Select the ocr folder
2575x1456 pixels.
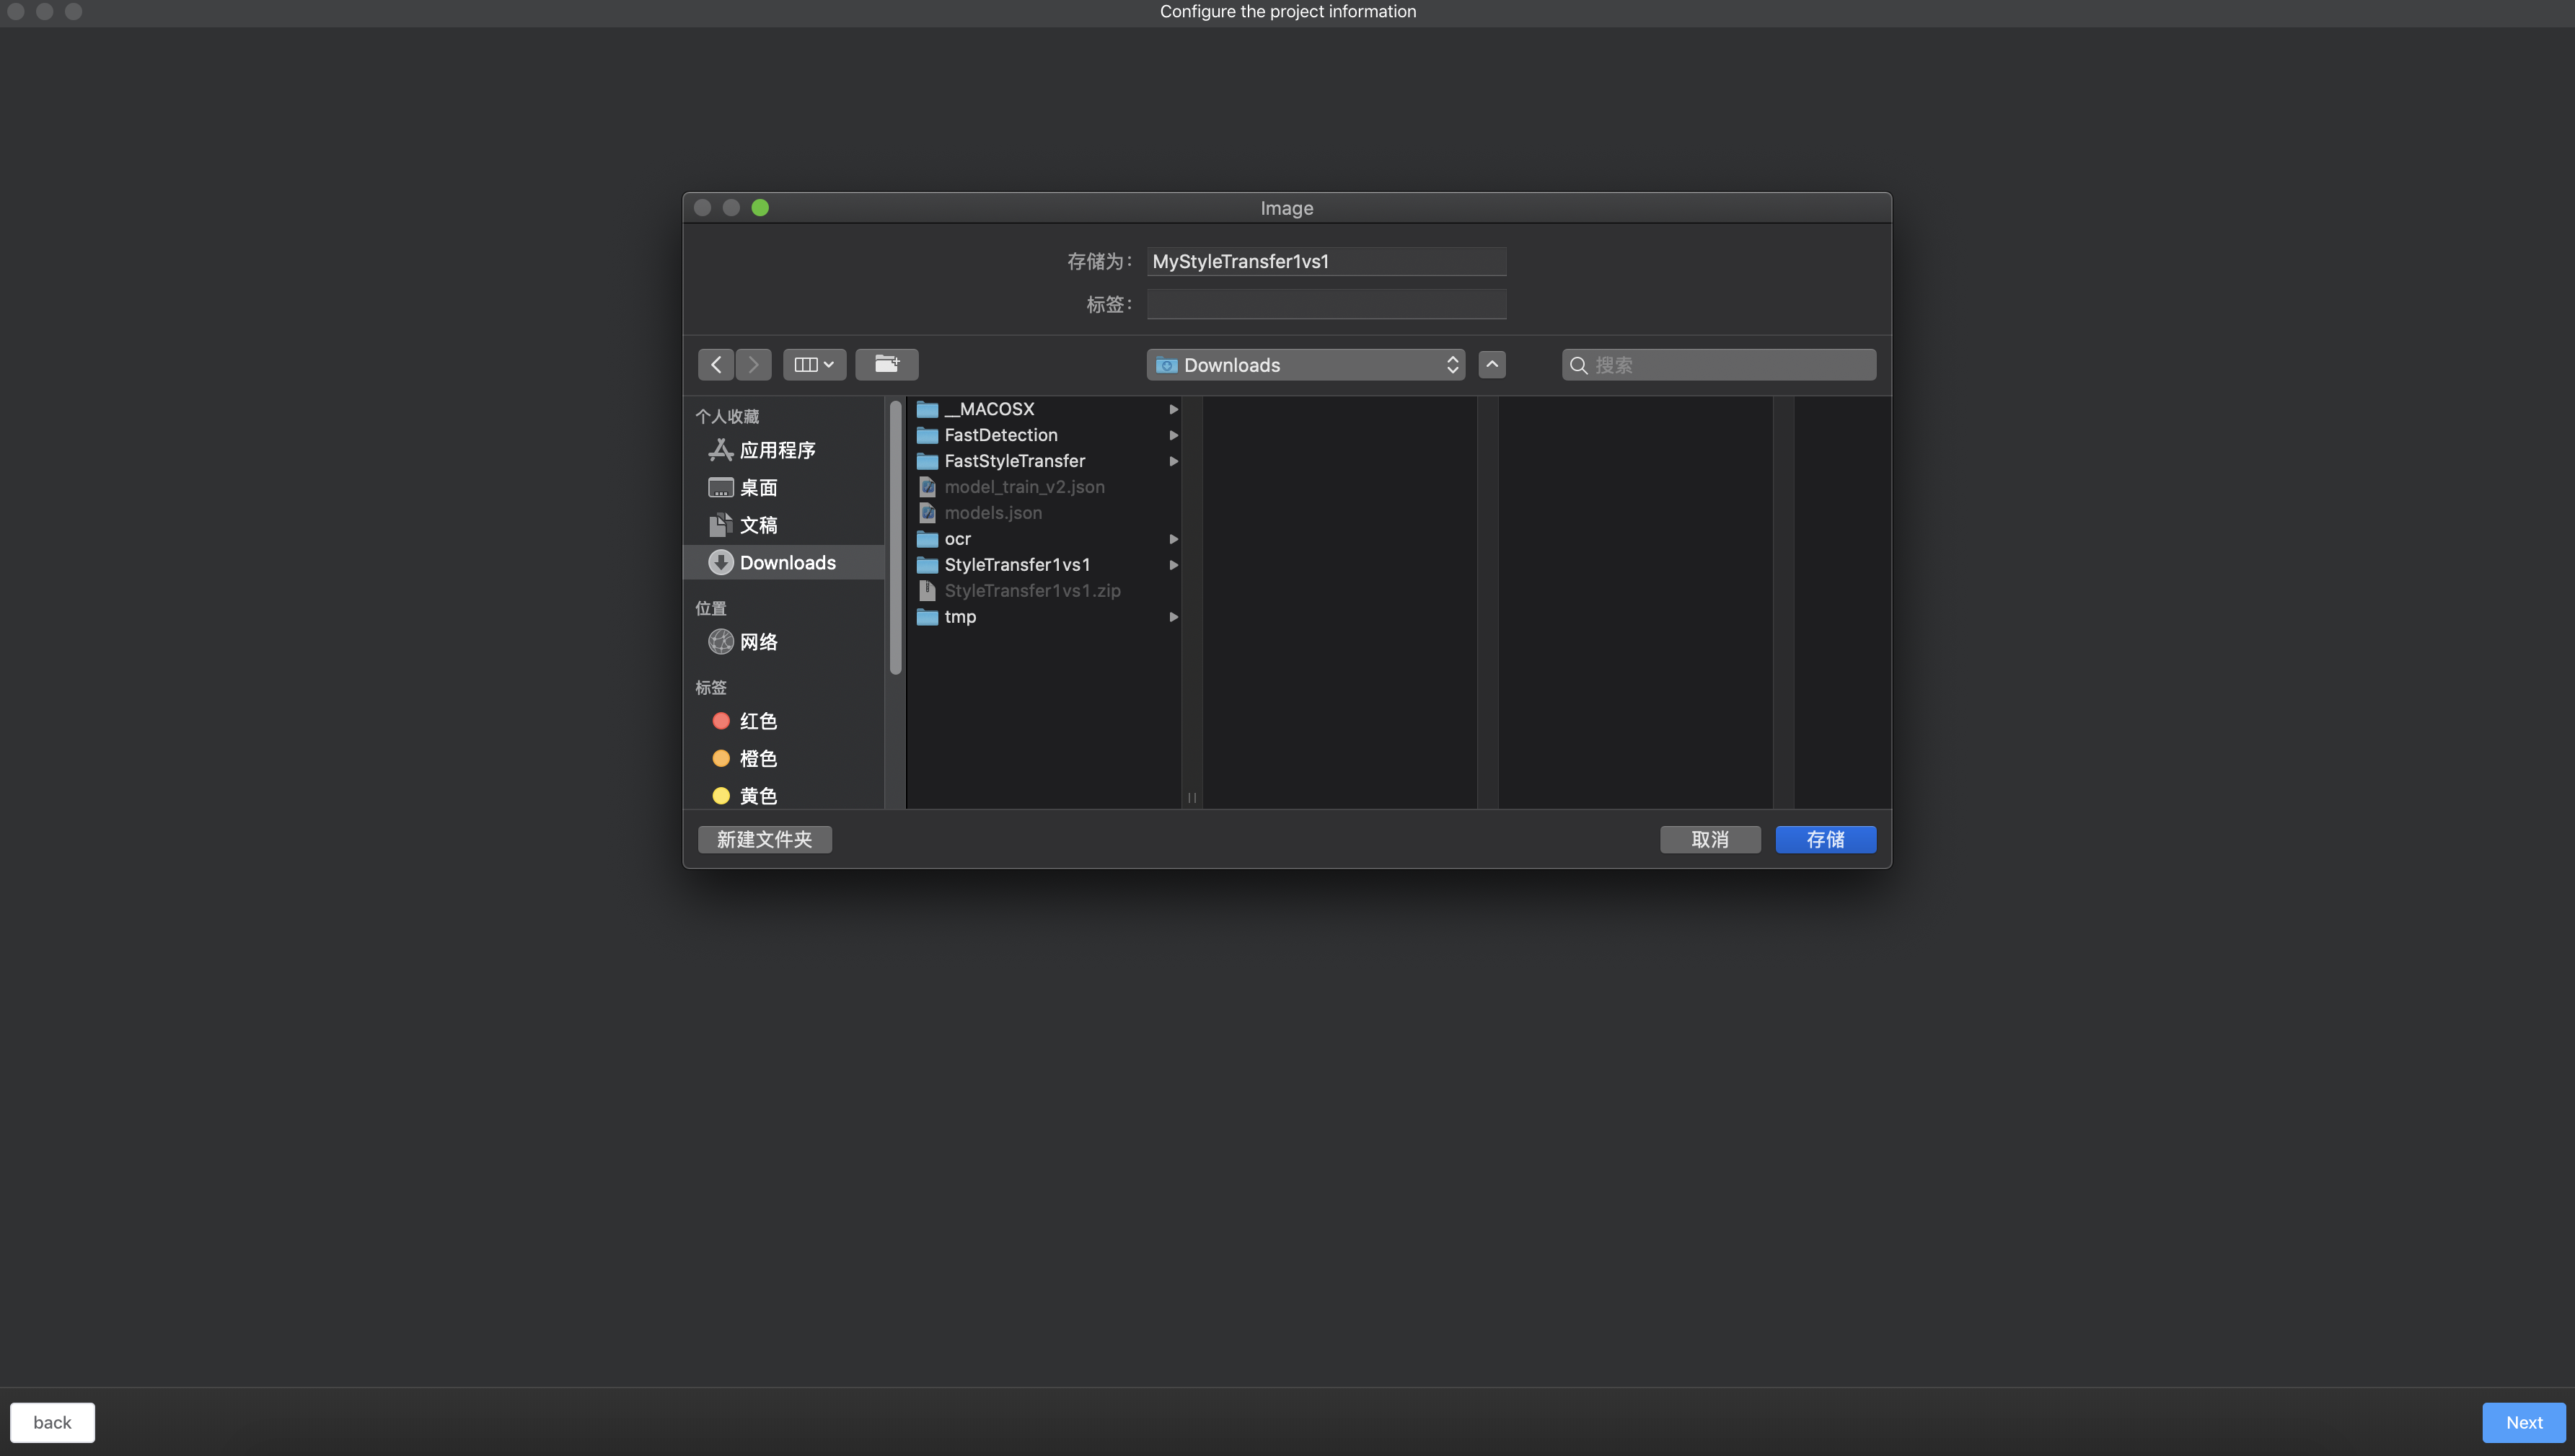pos(956,539)
